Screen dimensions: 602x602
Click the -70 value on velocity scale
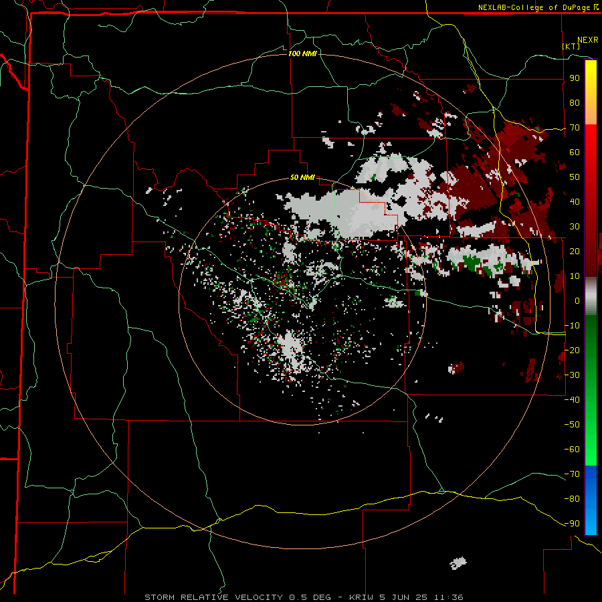click(x=572, y=474)
